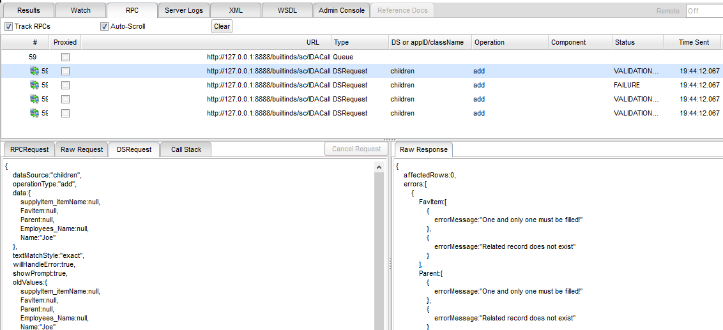Click the errors:[ line in the response

click(x=415, y=184)
